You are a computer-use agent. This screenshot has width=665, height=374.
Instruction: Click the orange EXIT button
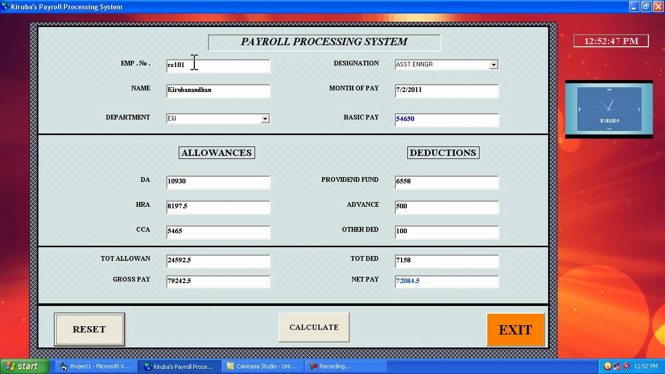[x=515, y=330]
